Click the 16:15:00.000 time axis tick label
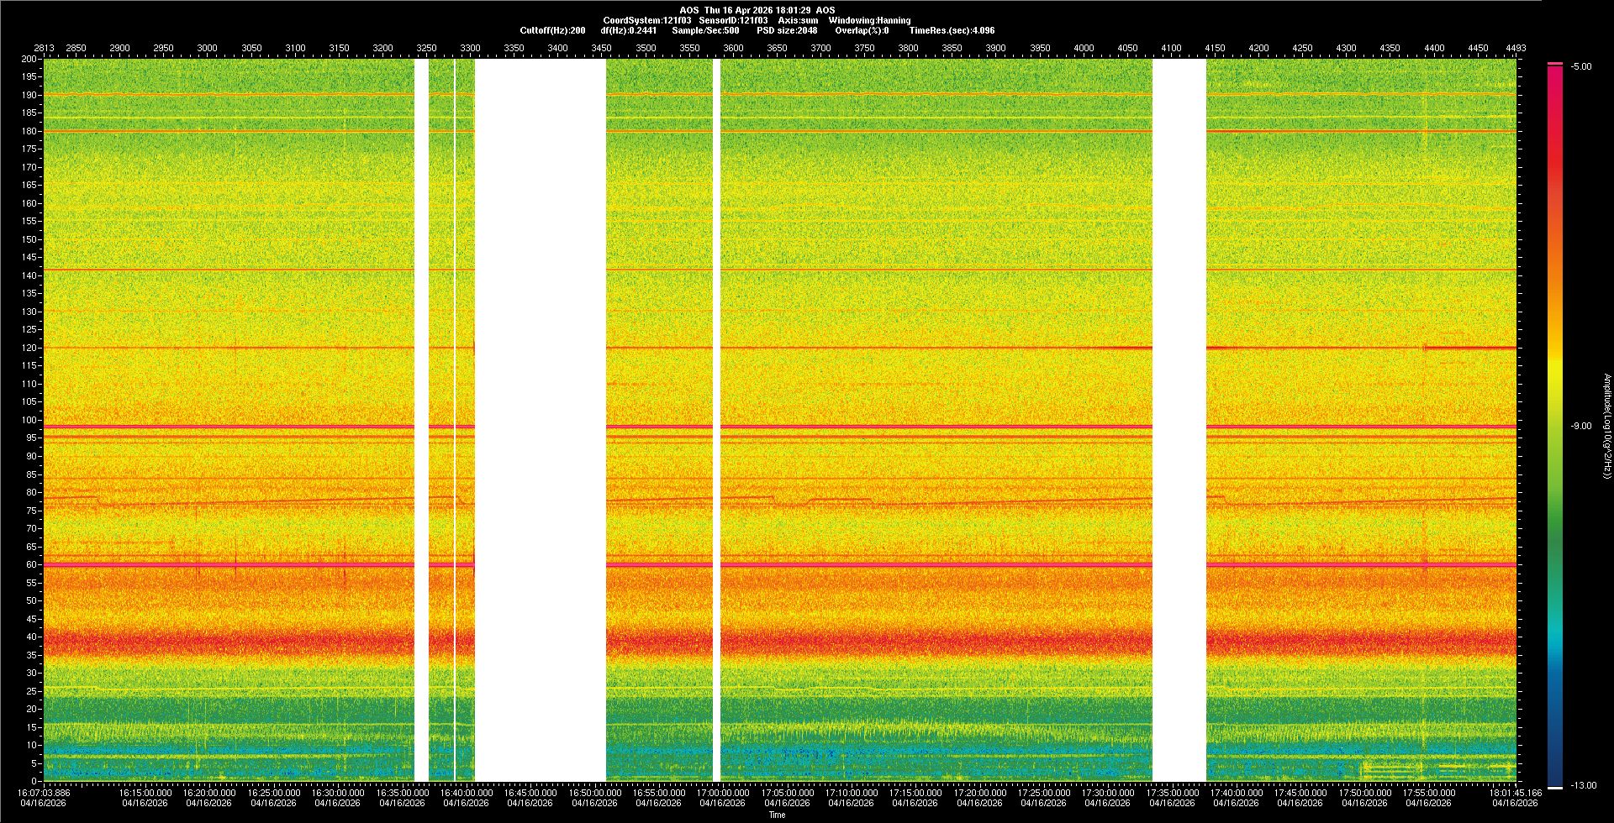The image size is (1614, 823). coord(145,793)
